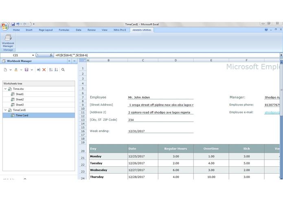
Task: Select Sheet3 in the worksheets tree
Action: tap(20, 105)
